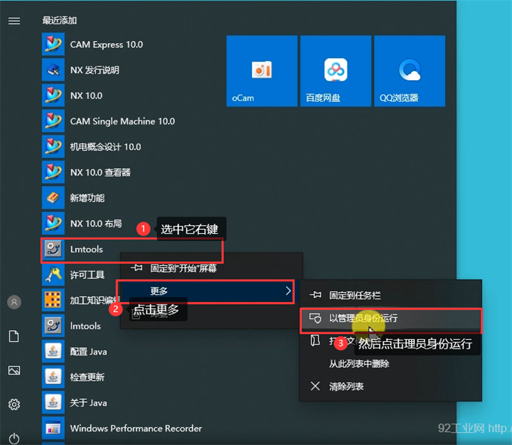Viewport: 512px width, 445px height.
Task: Click the X icon beside 清除列表
Action: [x=315, y=386]
